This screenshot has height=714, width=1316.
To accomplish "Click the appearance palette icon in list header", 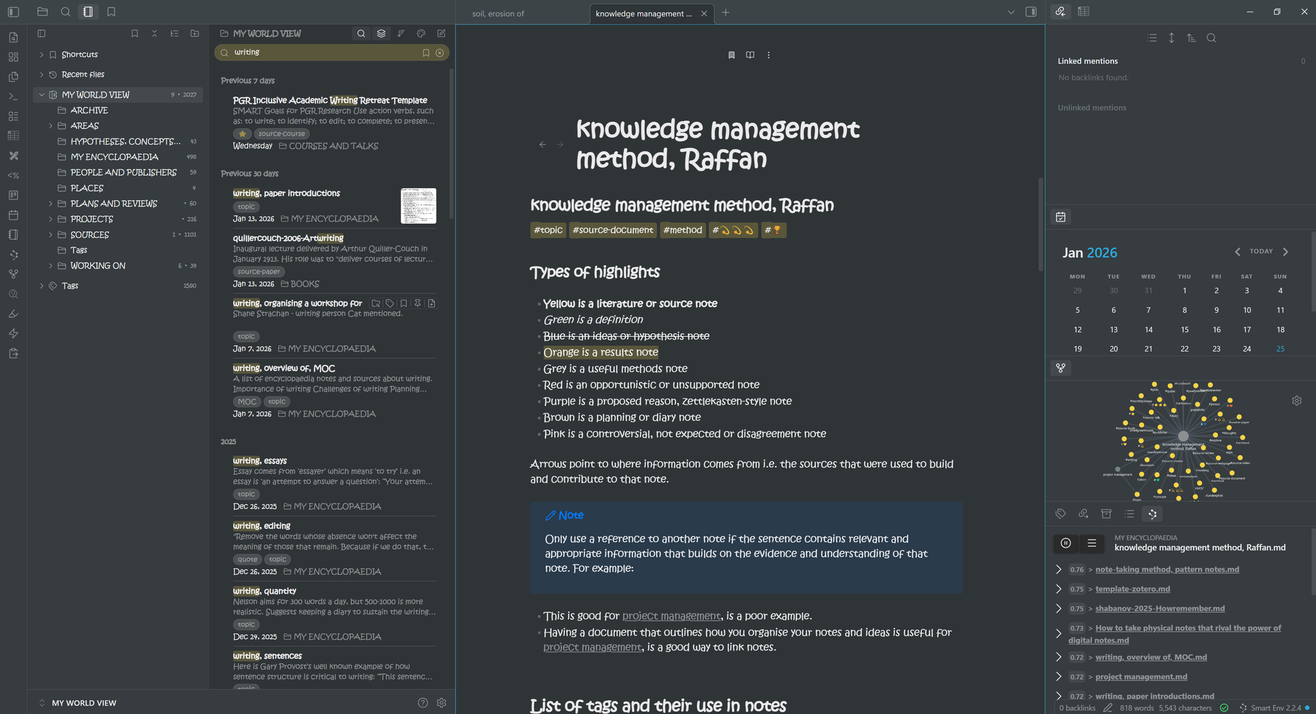I will point(421,34).
